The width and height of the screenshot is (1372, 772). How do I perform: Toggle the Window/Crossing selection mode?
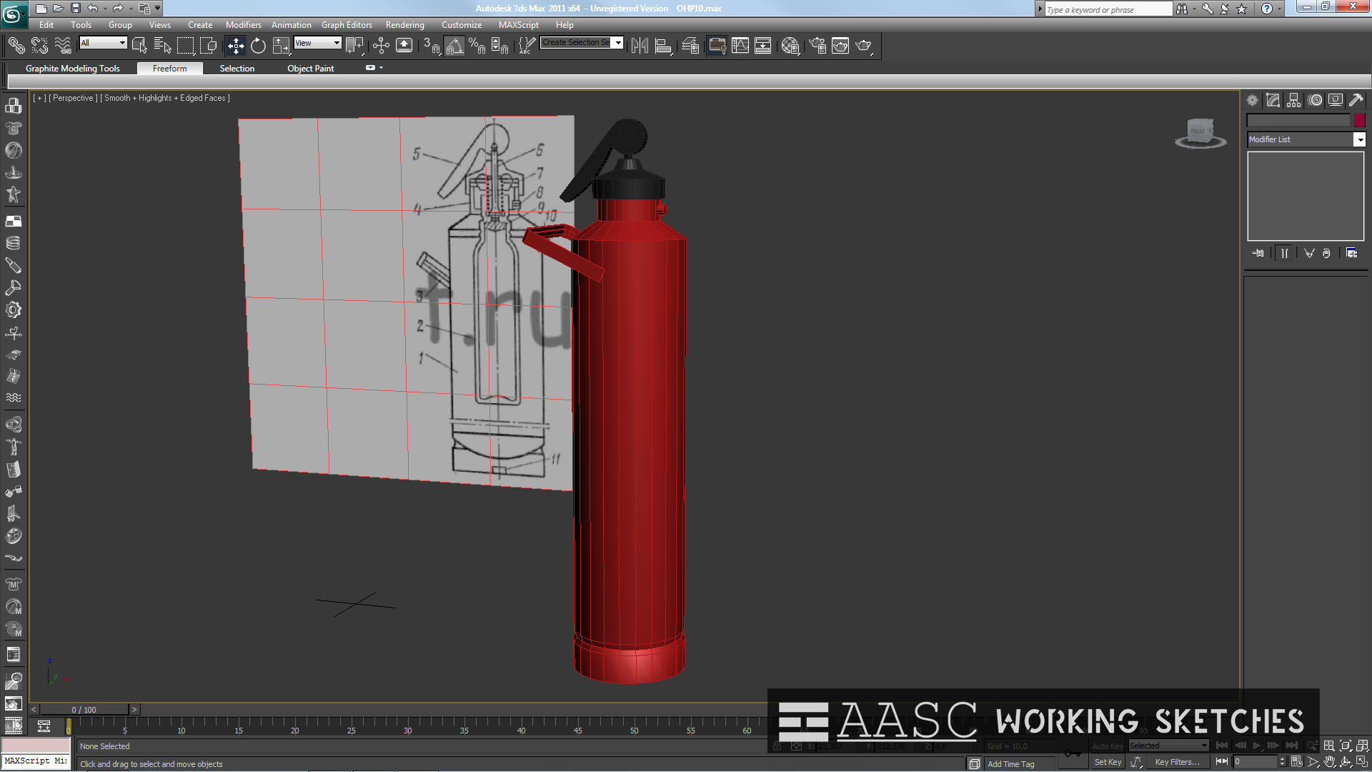pos(208,46)
